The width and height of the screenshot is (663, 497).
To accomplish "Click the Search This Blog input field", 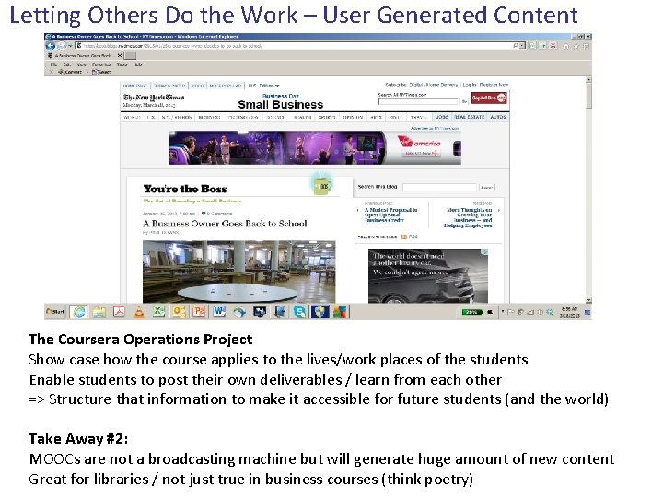I will (439, 187).
